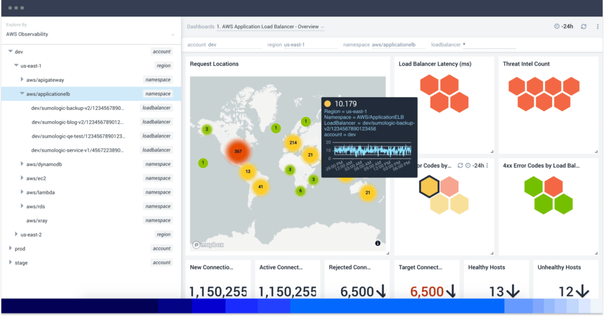Click Threat Intel Count panel title
The height and width of the screenshot is (316, 604).
pos(526,64)
